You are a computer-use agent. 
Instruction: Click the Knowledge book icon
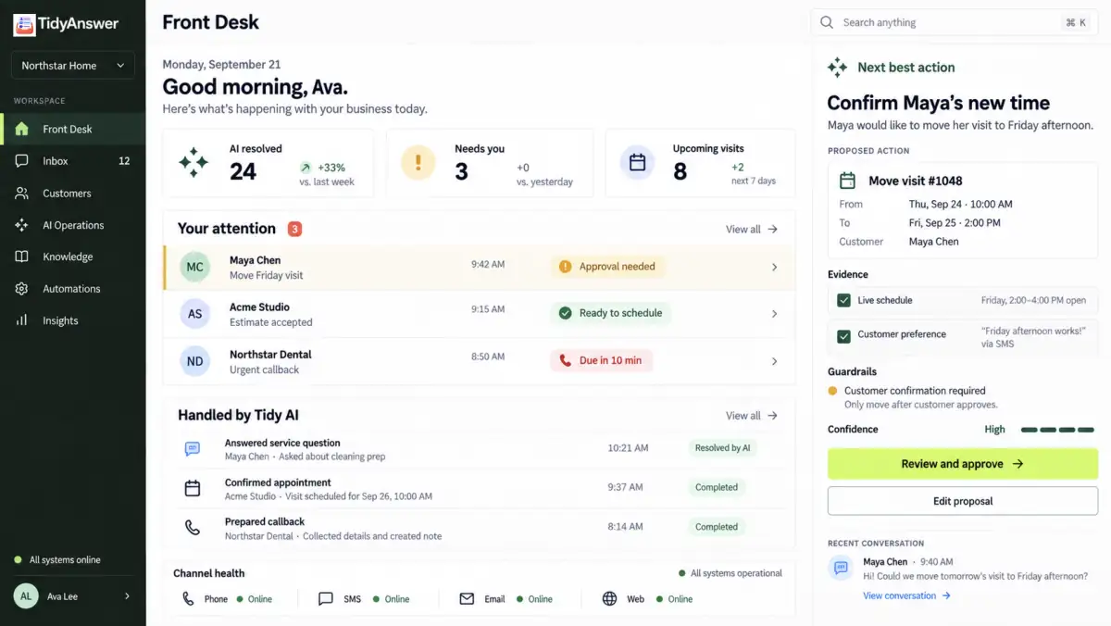coord(21,257)
